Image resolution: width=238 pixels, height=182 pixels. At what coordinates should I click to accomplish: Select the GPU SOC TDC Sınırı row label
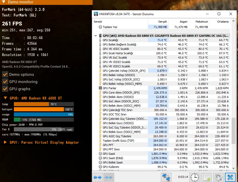click(114, 114)
